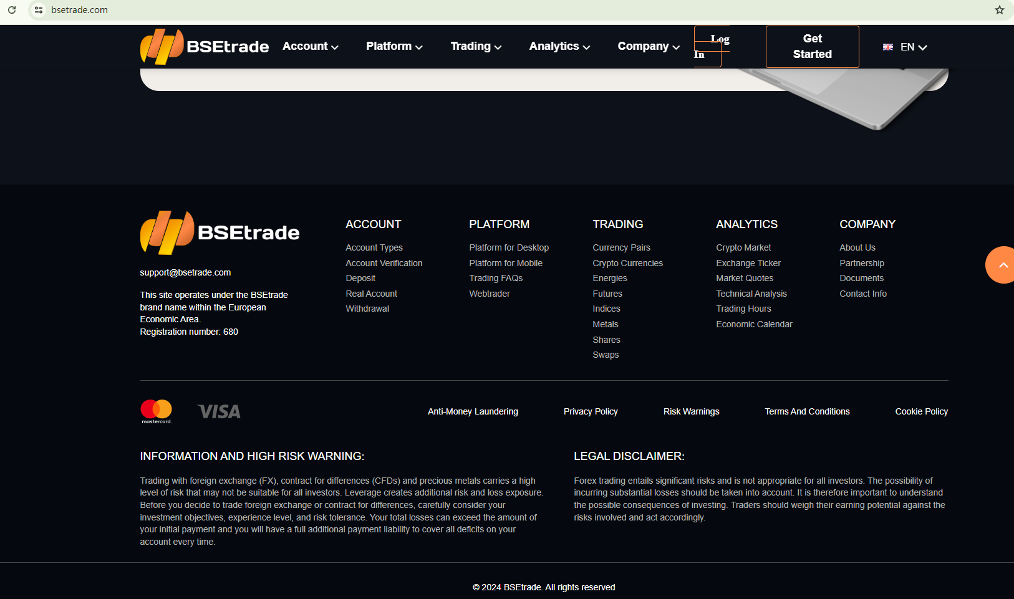Go to Crypto Currencies under Trading

pos(627,263)
